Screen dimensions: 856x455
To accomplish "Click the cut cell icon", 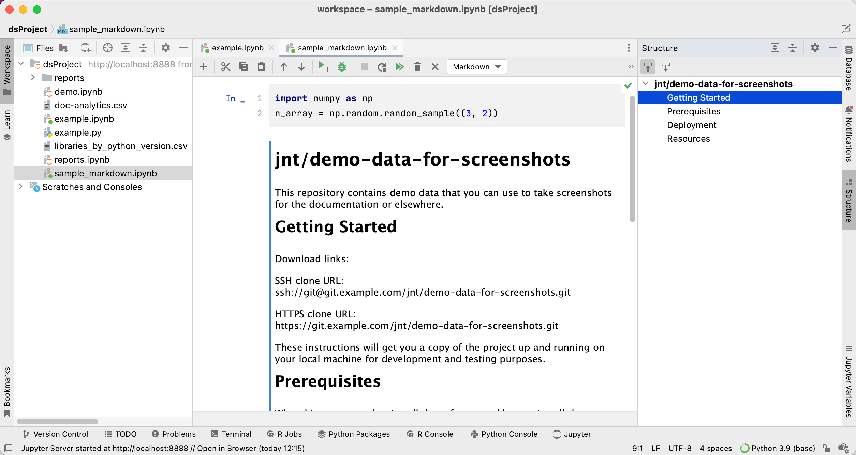I will pos(225,67).
